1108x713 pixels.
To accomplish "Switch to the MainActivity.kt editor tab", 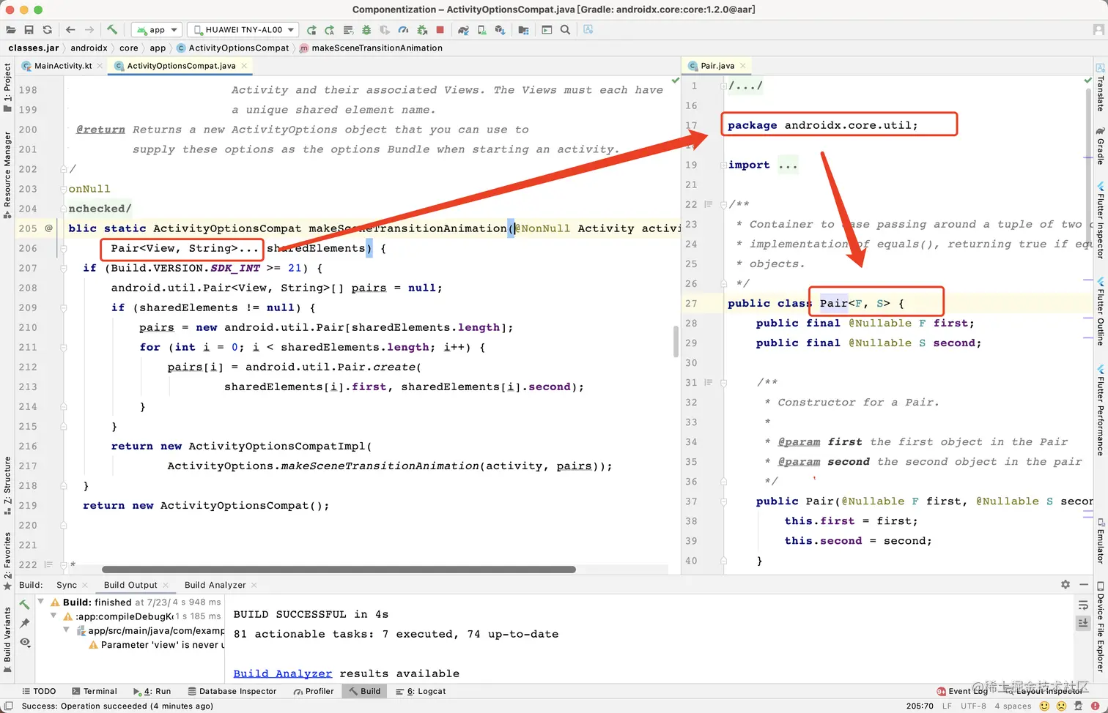I will [63, 66].
